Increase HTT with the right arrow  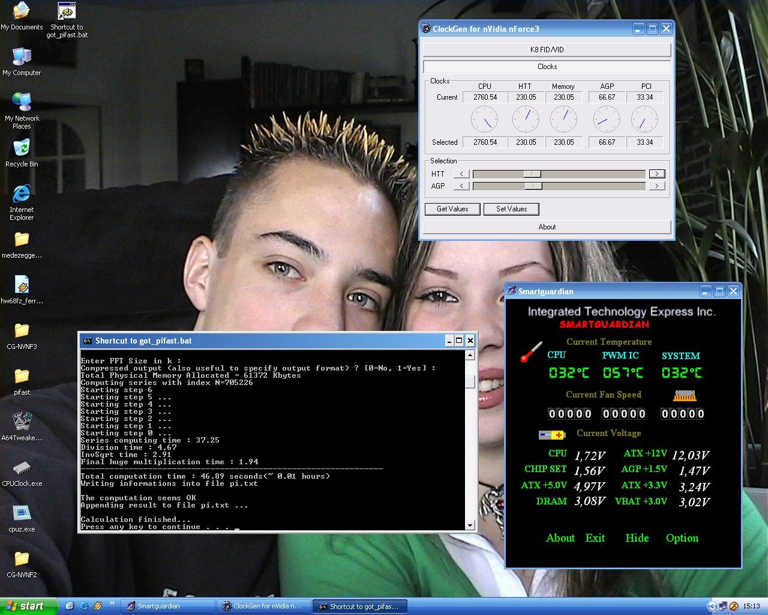[657, 174]
